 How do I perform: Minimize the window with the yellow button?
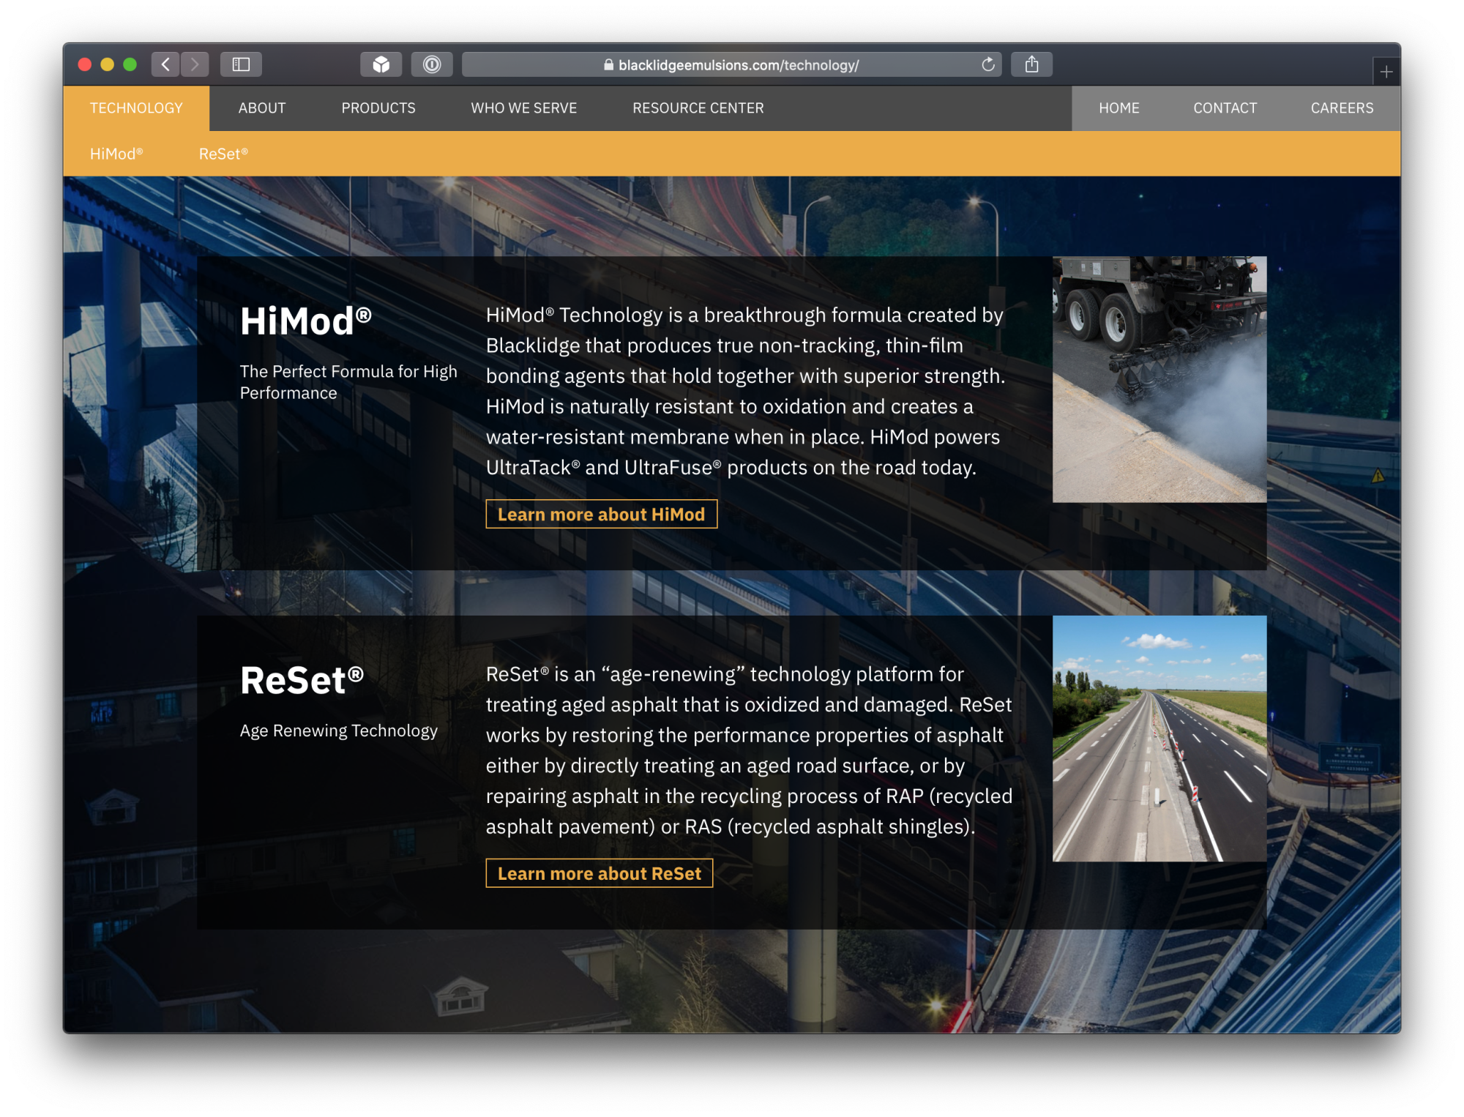click(x=108, y=64)
